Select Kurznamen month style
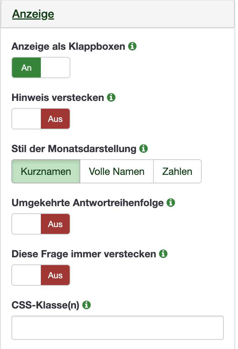The width and height of the screenshot is (238, 349). click(46, 171)
